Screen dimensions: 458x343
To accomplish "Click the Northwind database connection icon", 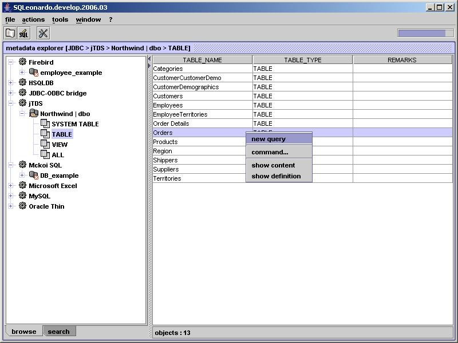I will [x=34, y=113].
